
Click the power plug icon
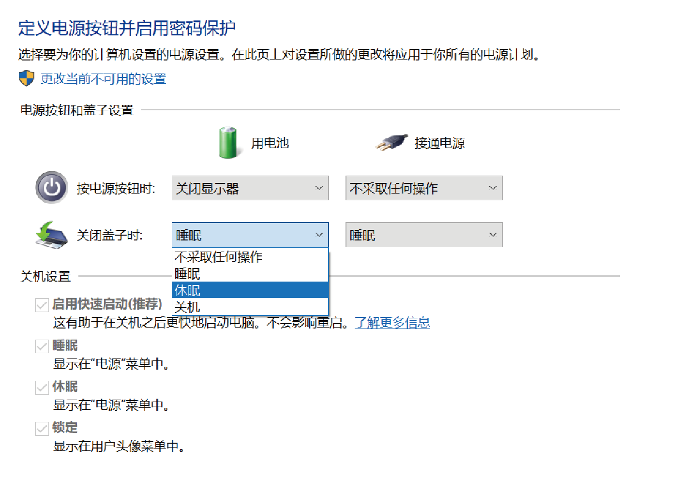pos(392,143)
